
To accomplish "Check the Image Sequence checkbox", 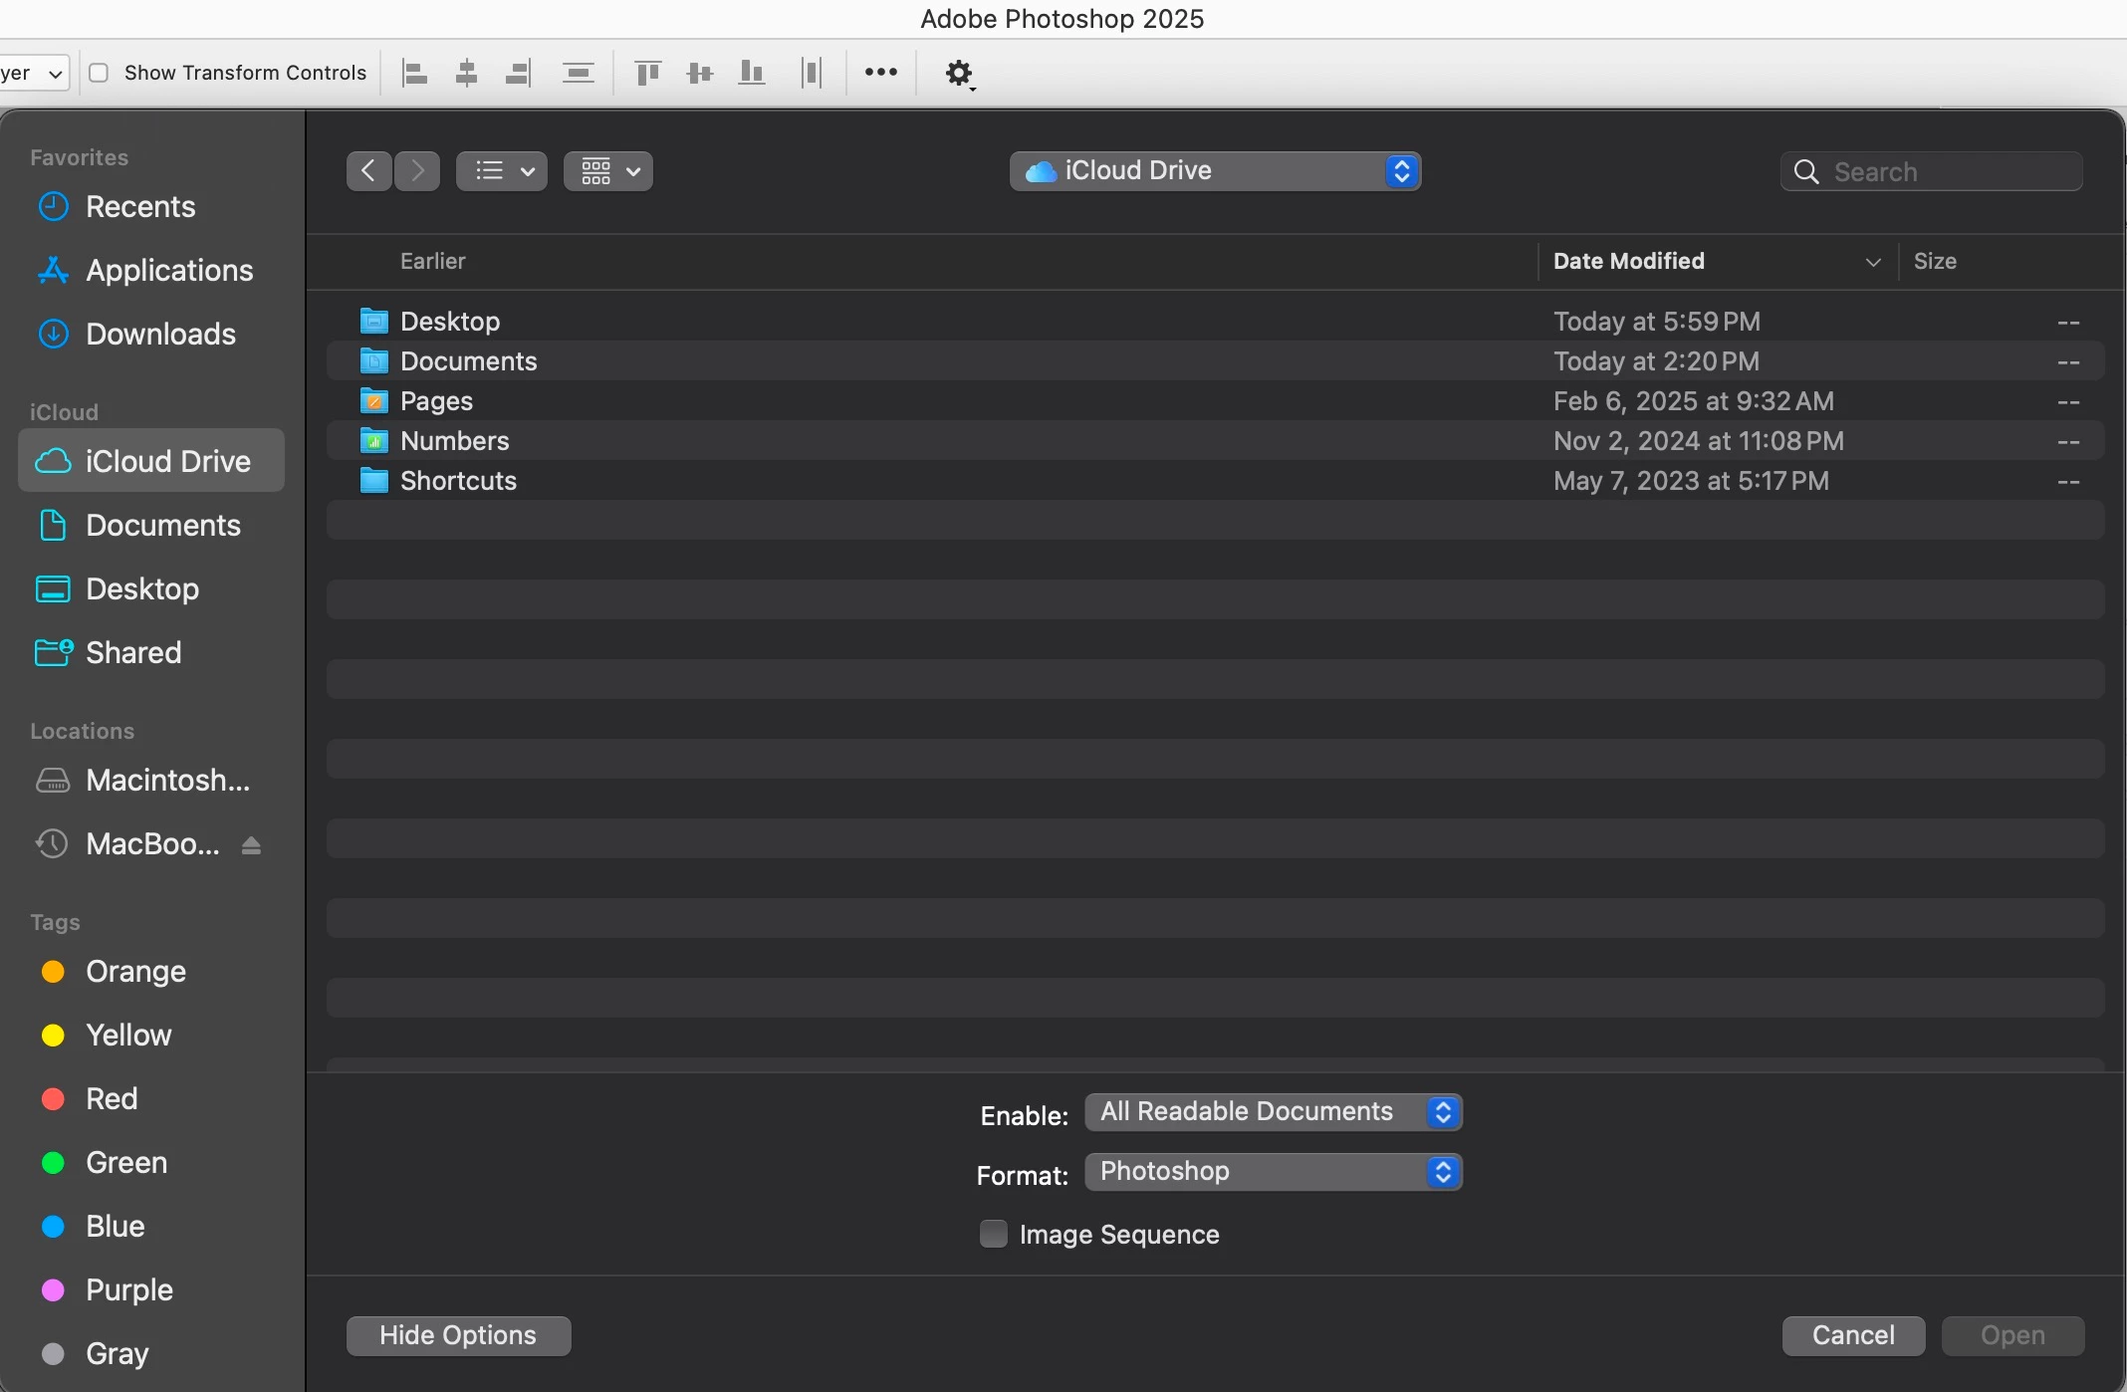I will coord(993,1234).
